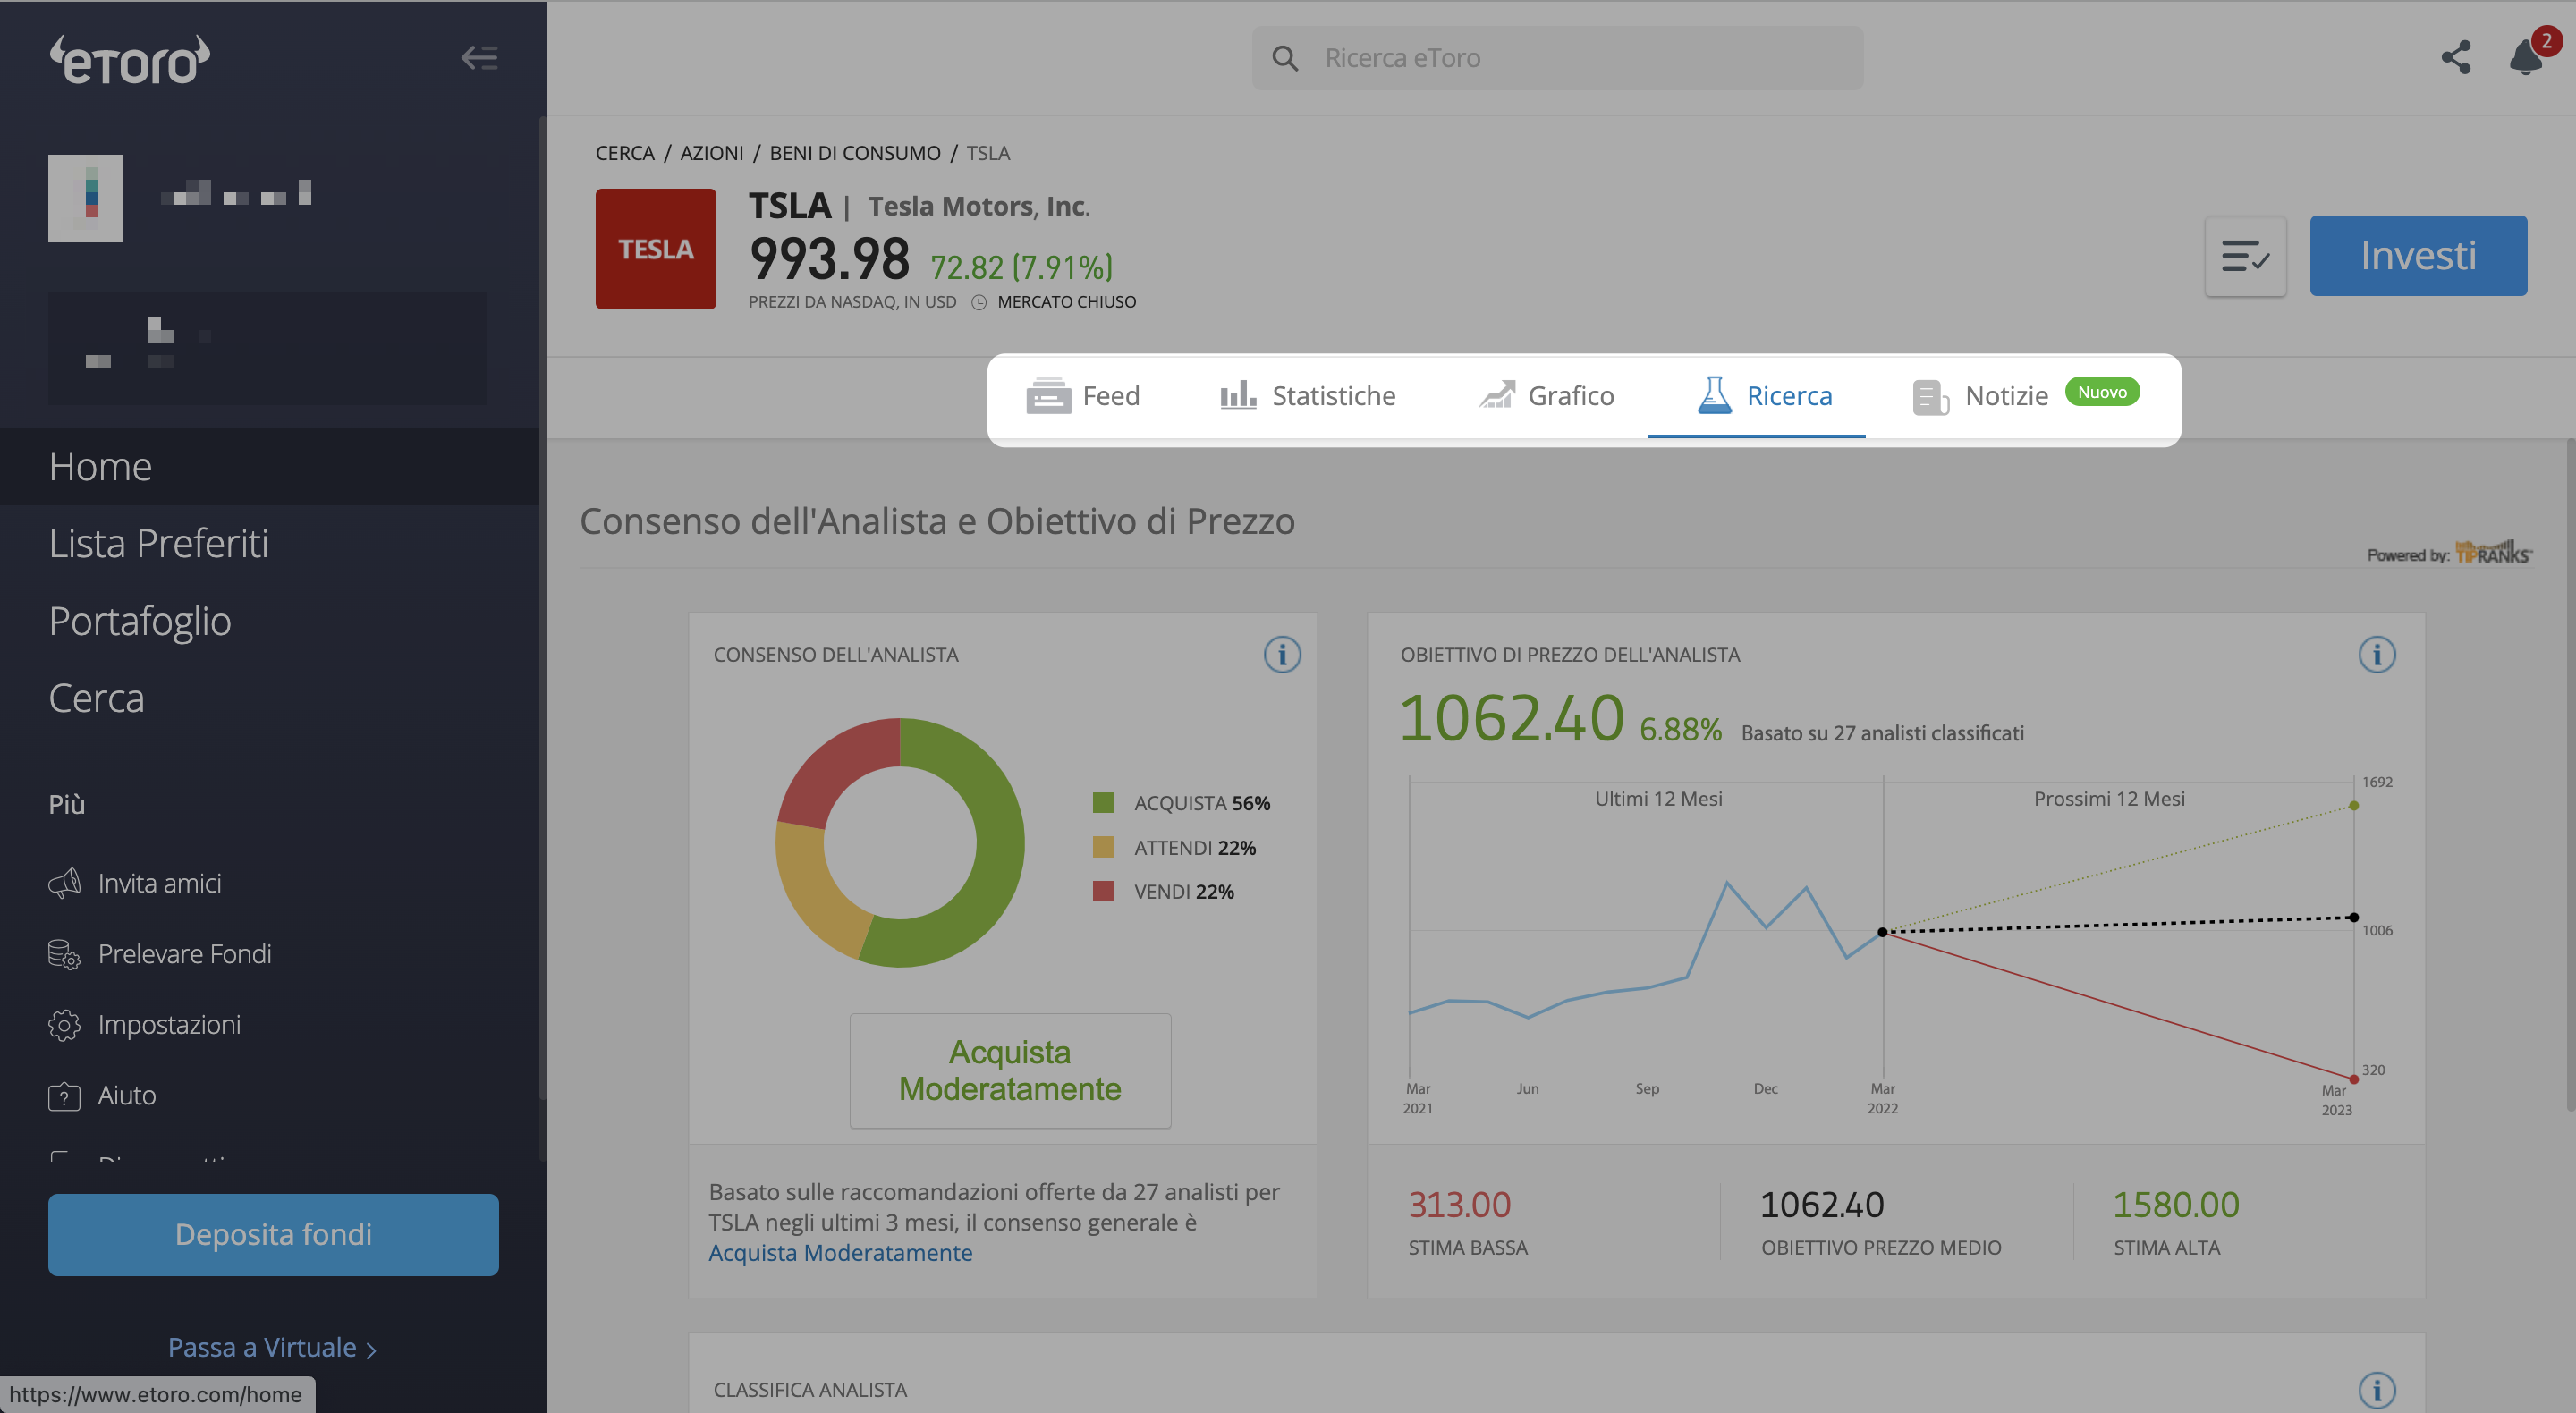Click the Deposita fondi button

click(x=273, y=1235)
